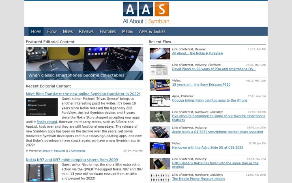Open author Steve's profile link
The height and width of the screenshot is (183, 292).
tap(46, 151)
